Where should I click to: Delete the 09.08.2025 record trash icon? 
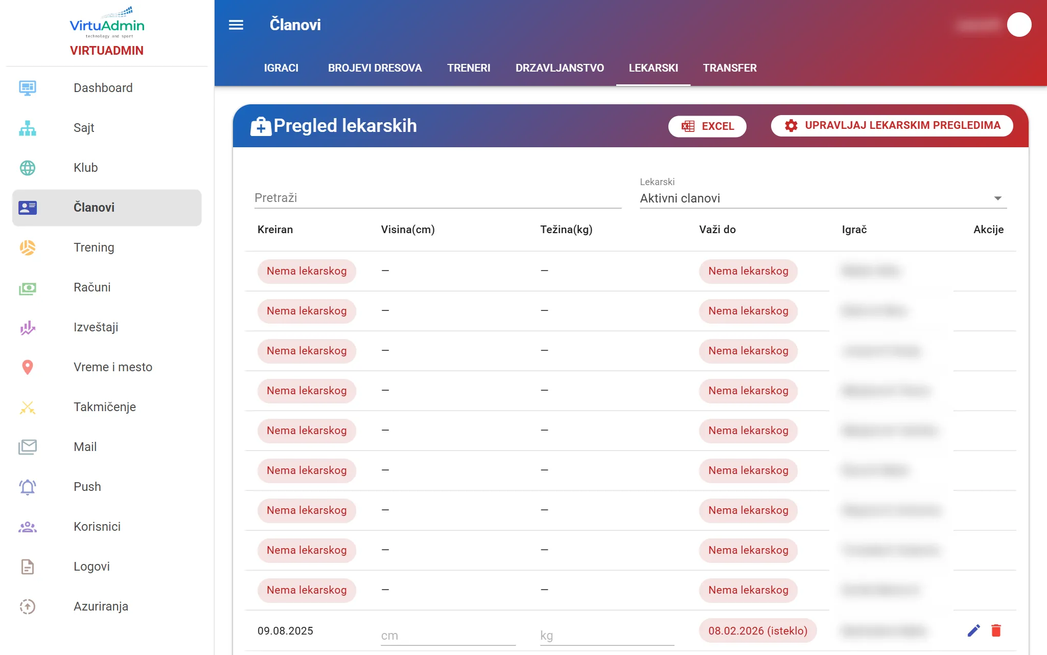996,630
